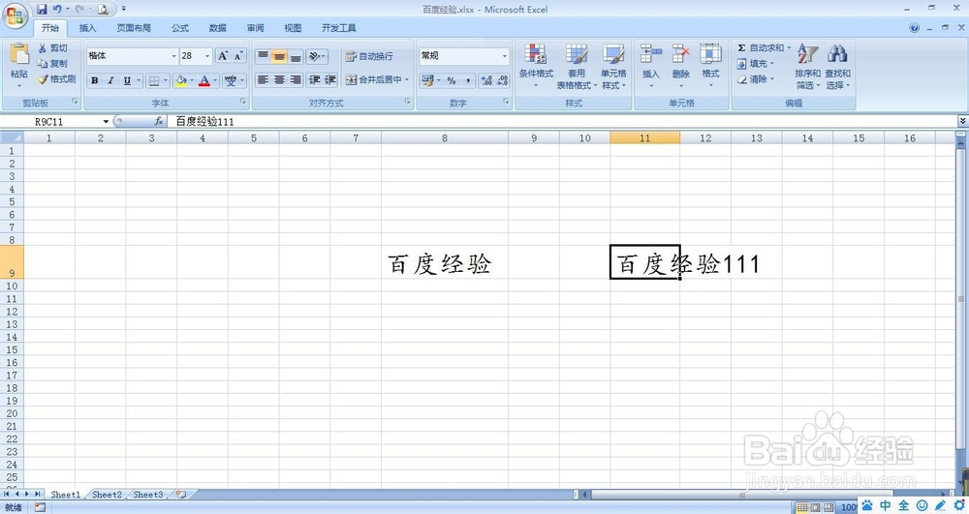Set middle vertical alignment
The width and height of the screenshot is (969, 514).
279,57
